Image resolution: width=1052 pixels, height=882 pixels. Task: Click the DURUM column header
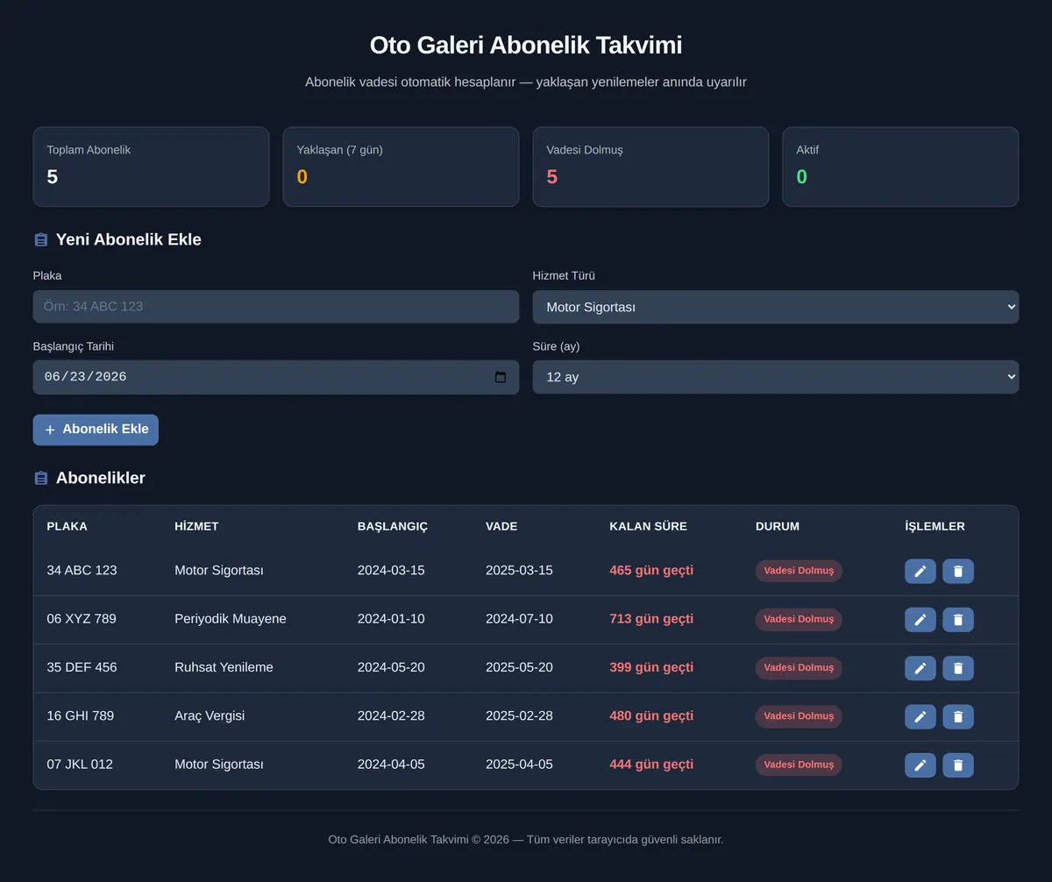click(x=778, y=526)
